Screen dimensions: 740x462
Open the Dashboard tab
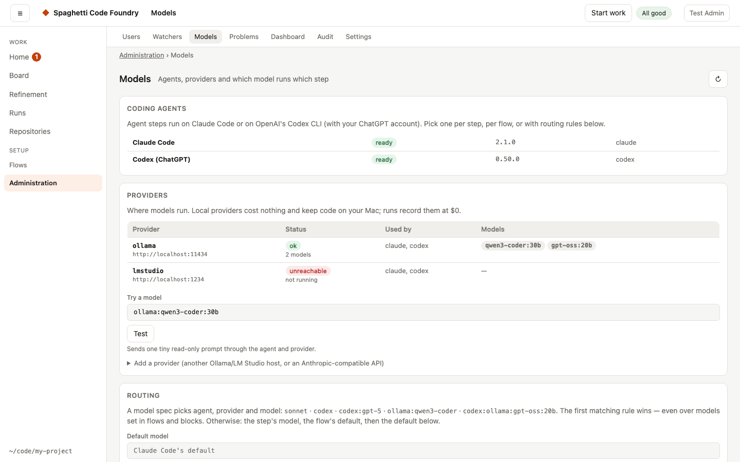288,36
